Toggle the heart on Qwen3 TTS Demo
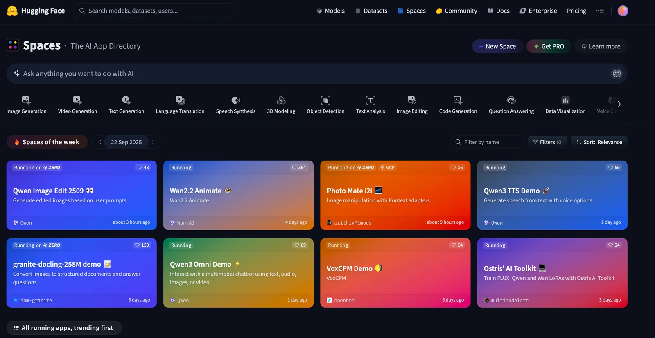Viewport: 655px width, 338px height. point(614,168)
